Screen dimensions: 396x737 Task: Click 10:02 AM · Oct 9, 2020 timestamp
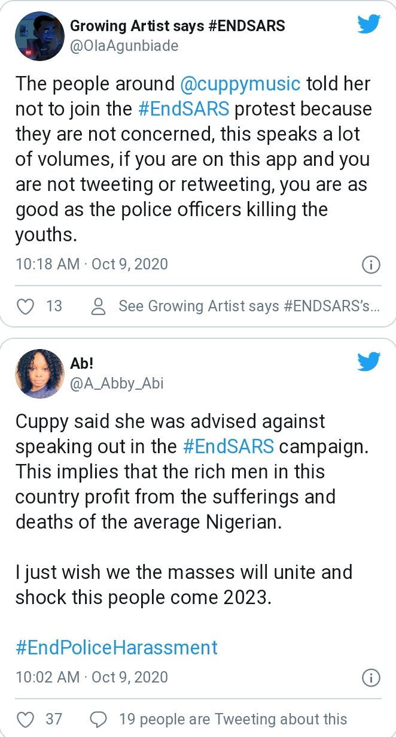click(92, 677)
